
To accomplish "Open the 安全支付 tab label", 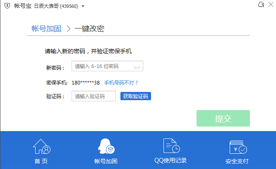I will pyautogui.click(x=237, y=161).
